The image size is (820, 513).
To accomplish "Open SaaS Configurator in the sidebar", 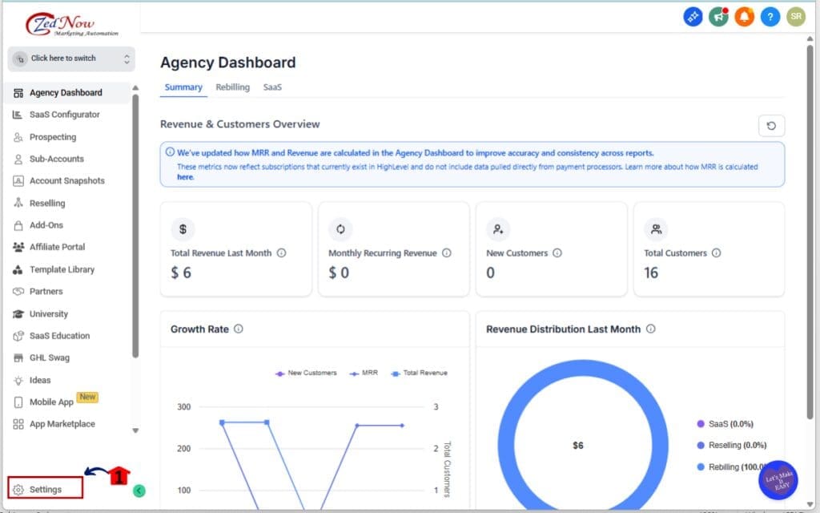I will pos(64,115).
